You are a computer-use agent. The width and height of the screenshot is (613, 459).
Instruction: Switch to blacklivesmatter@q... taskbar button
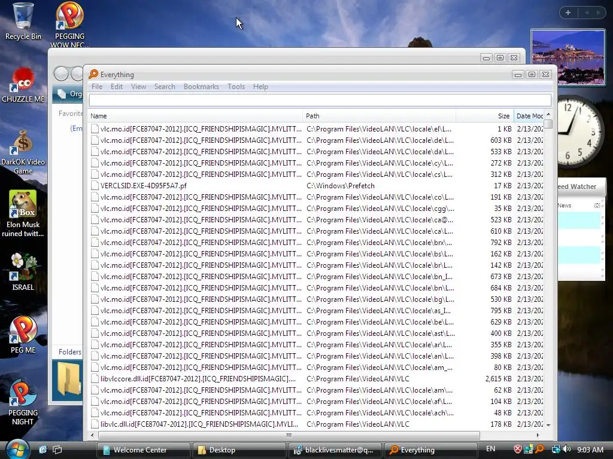point(335,450)
